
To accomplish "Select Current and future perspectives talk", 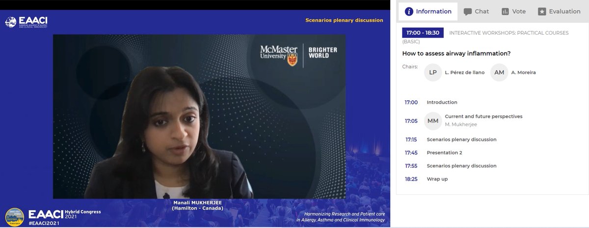I will click(x=483, y=116).
